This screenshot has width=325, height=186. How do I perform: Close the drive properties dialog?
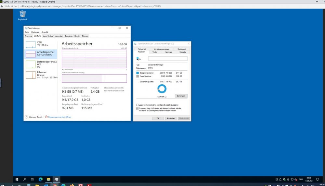[x=188, y=44]
